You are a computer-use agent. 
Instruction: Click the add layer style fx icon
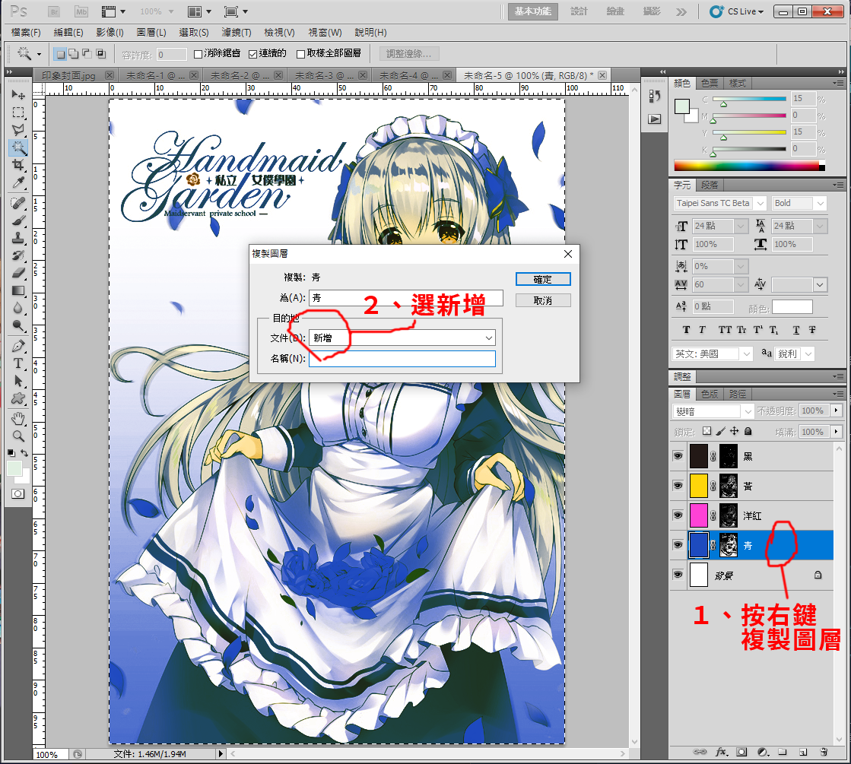coord(721,752)
